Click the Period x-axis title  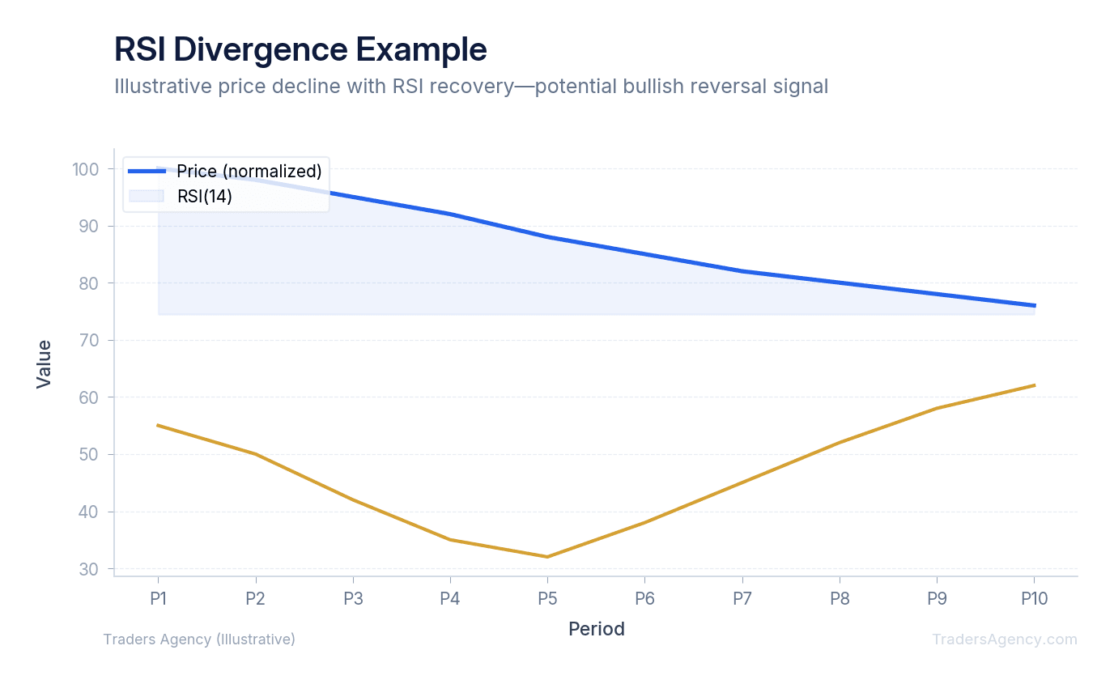597,629
